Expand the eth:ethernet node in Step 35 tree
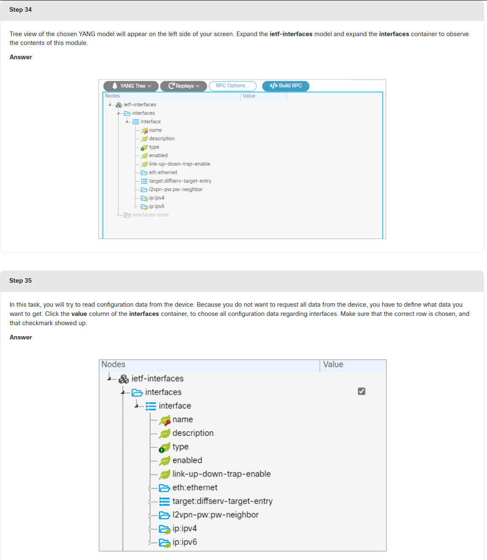The image size is (487, 560). click(150, 488)
